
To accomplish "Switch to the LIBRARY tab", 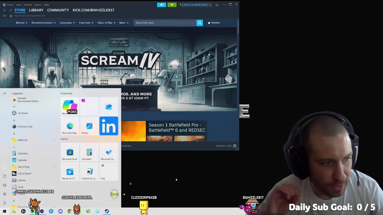I will pos(36,10).
